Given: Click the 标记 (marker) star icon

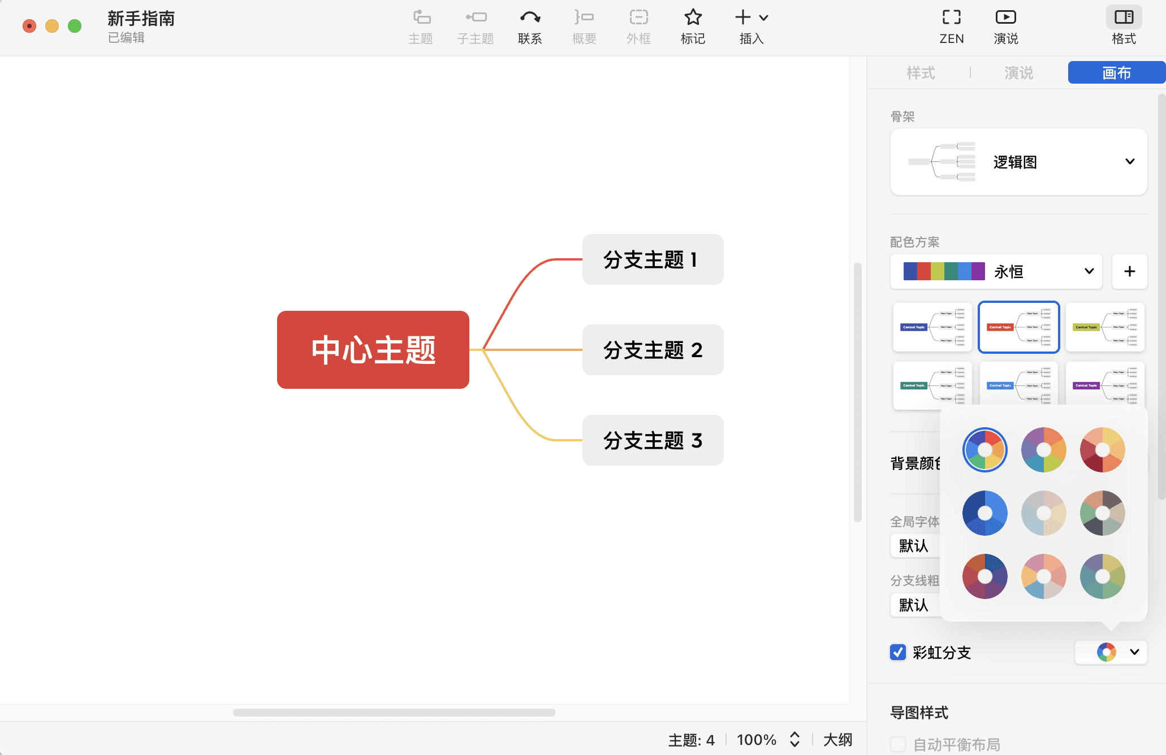Looking at the screenshot, I should [693, 26].
